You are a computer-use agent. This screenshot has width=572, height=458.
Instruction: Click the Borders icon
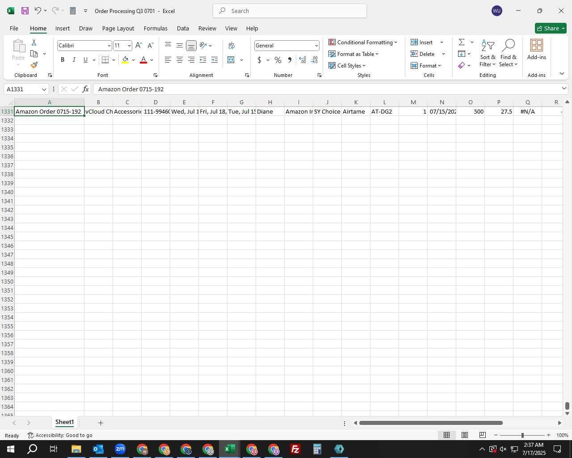[x=105, y=60]
